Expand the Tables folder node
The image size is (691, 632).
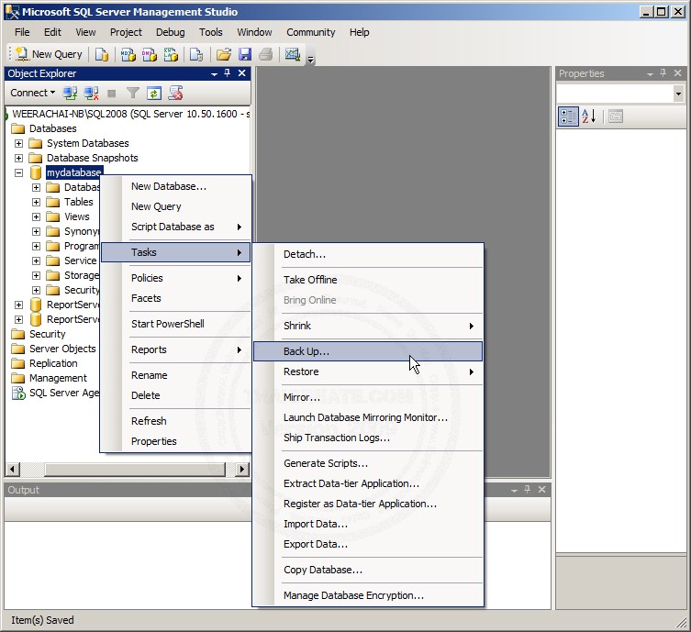point(36,202)
